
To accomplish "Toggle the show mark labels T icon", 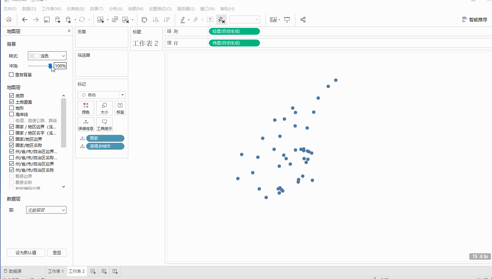I will [x=210, y=20].
